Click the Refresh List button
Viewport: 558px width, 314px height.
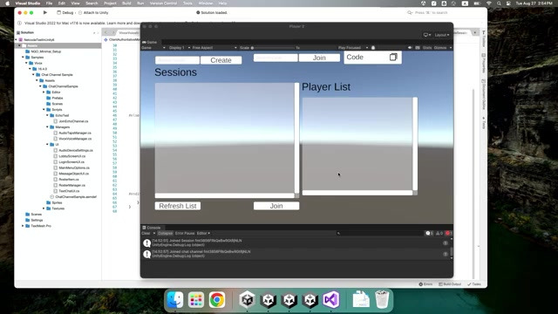pyautogui.click(x=178, y=206)
